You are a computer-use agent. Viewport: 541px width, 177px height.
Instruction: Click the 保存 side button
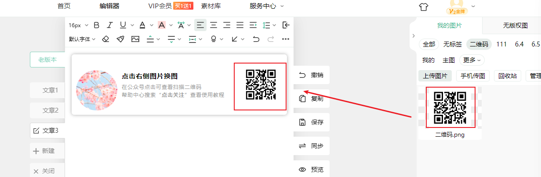pyautogui.click(x=312, y=122)
